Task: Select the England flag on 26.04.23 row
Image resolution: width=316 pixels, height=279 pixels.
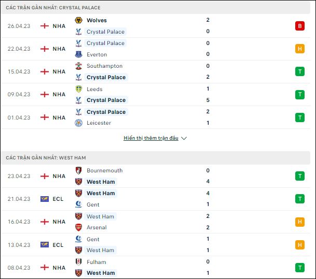Action: [45, 26]
